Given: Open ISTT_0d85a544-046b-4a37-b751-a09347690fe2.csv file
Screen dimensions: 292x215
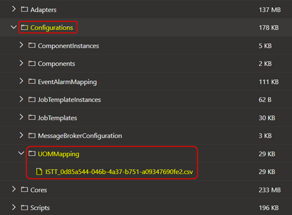Looking at the screenshot, I should point(119,172).
